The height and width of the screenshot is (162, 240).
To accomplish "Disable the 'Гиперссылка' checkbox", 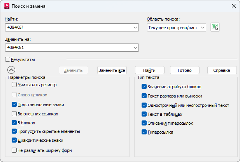I will pos(144,132).
